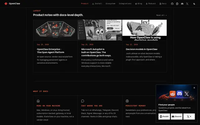Screen dimensions: 200x125
Task: Click the PERSISTENT MEMORY heading
Action: 136,106
